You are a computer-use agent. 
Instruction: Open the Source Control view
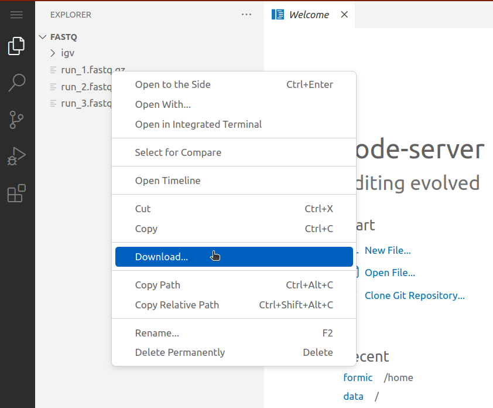pos(16,120)
